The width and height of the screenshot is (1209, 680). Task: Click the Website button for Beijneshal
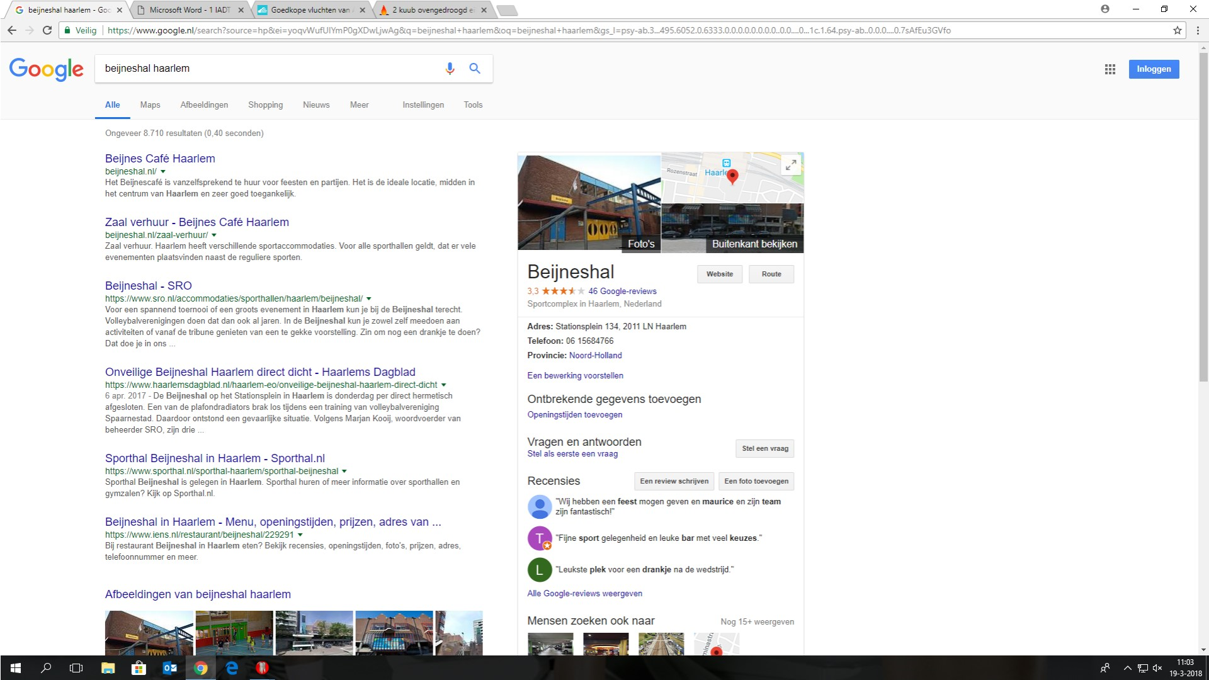tap(719, 274)
